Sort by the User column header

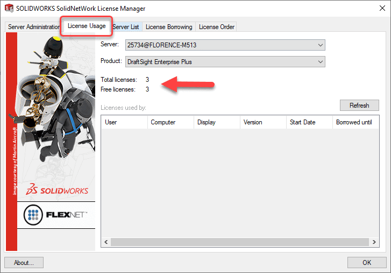(x=124, y=122)
